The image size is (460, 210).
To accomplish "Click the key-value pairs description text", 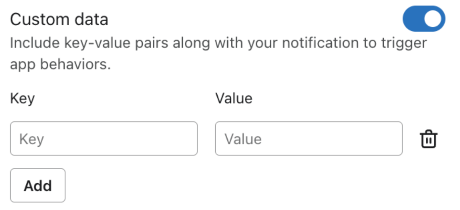I will (x=218, y=43).
